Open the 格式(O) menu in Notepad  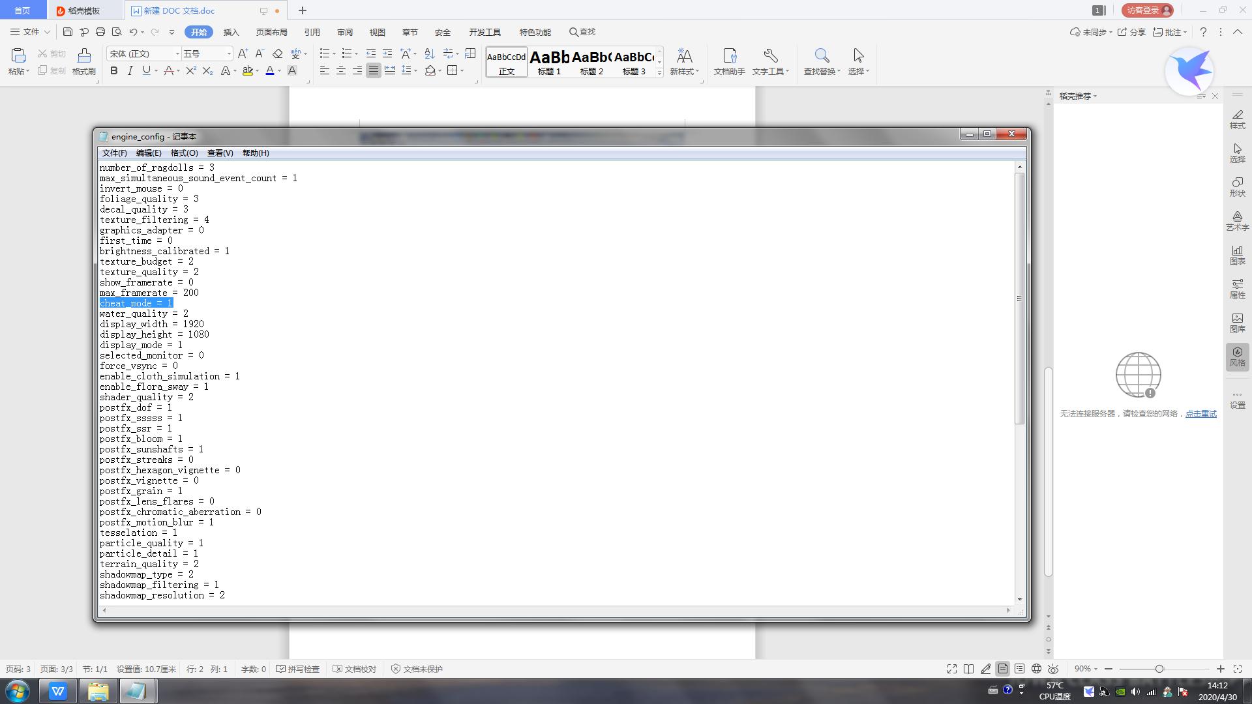[184, 153]
